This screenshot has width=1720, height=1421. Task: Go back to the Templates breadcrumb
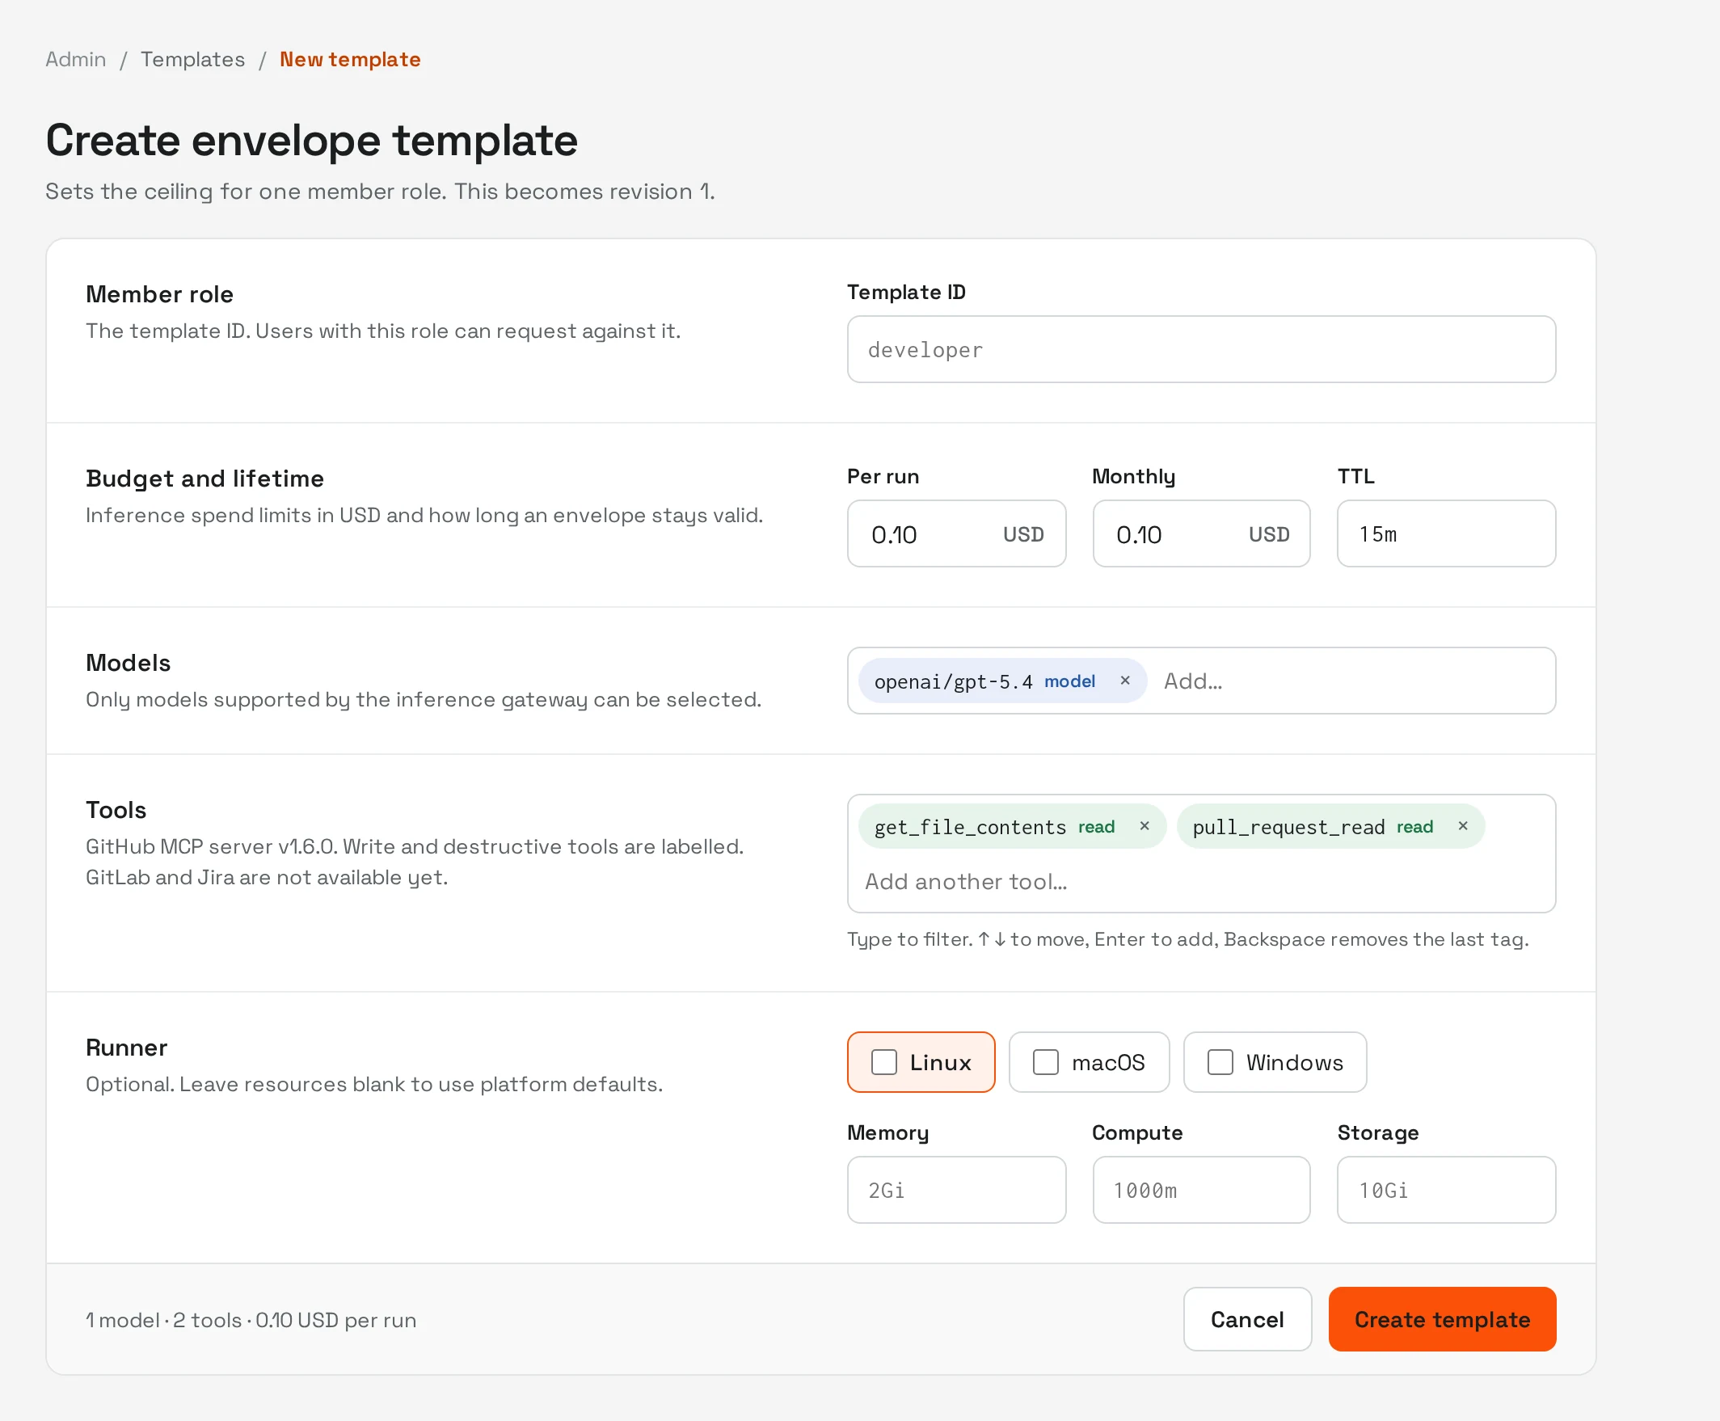pyautogui.click(x=192, y=59)
